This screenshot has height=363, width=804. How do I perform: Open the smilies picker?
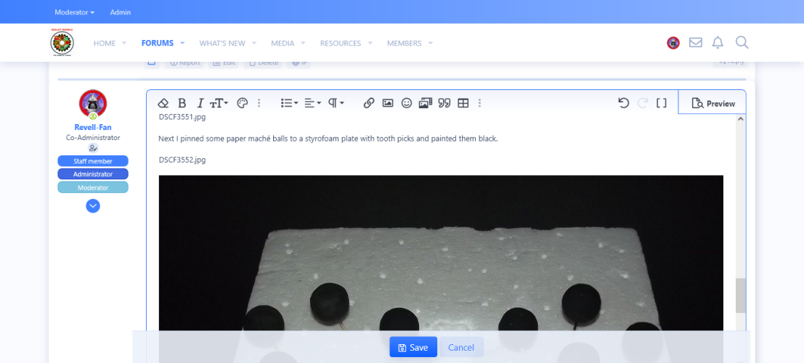coord(407,103)
